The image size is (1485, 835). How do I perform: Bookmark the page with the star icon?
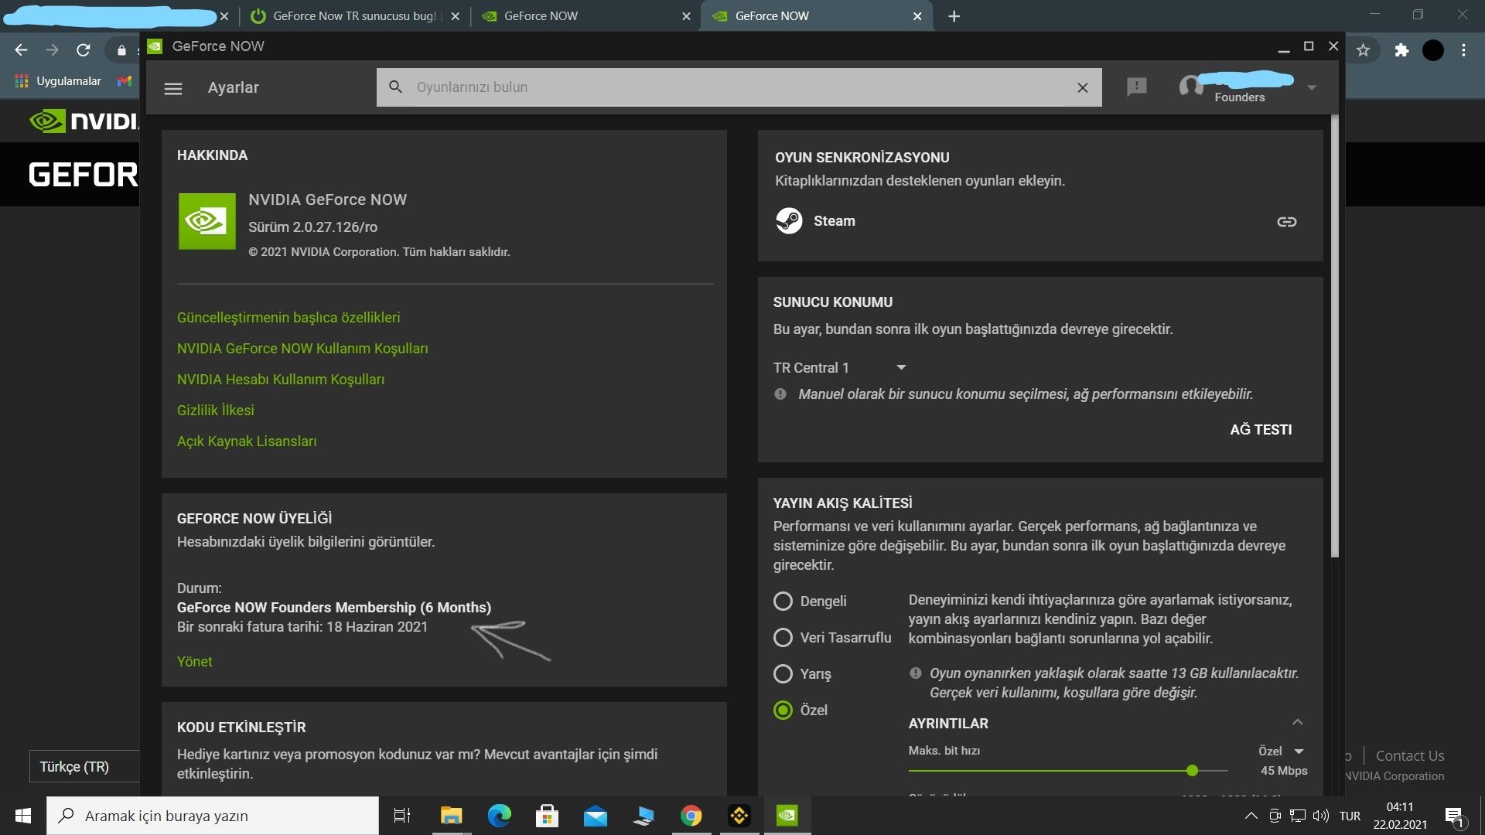coord(1363,50)
